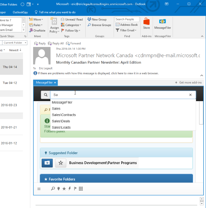Collapse the ribbon with the caret
The height and width of the screenshot is (208, 206).
pos(202,36)
